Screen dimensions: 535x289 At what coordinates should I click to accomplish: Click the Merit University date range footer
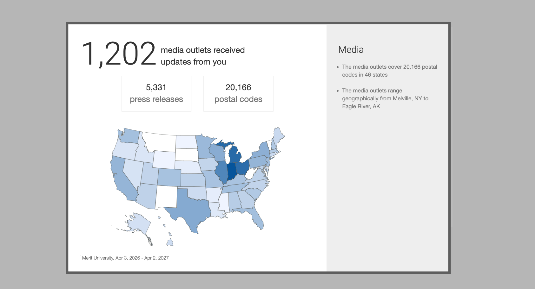point(125,258)
